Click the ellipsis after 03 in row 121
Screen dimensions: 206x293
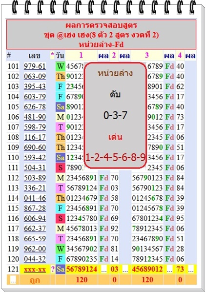125,270
